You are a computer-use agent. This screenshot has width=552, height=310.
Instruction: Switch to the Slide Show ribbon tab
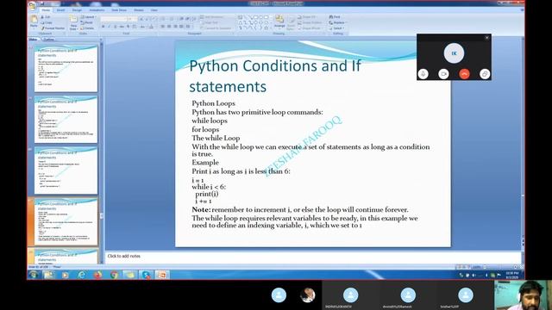[119, 10]
